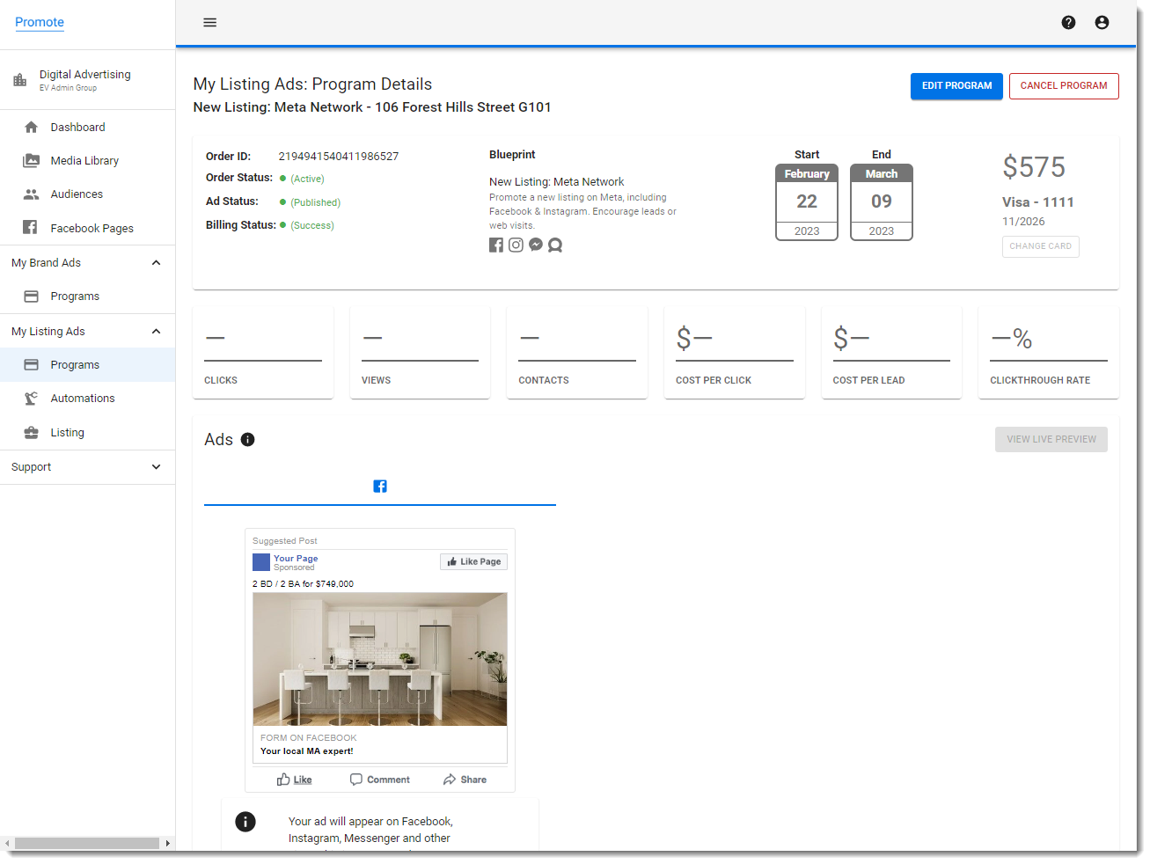This screenshot has width=1150, height=864.
Task: Open the user account profile icon
Action: (1102, 23)
